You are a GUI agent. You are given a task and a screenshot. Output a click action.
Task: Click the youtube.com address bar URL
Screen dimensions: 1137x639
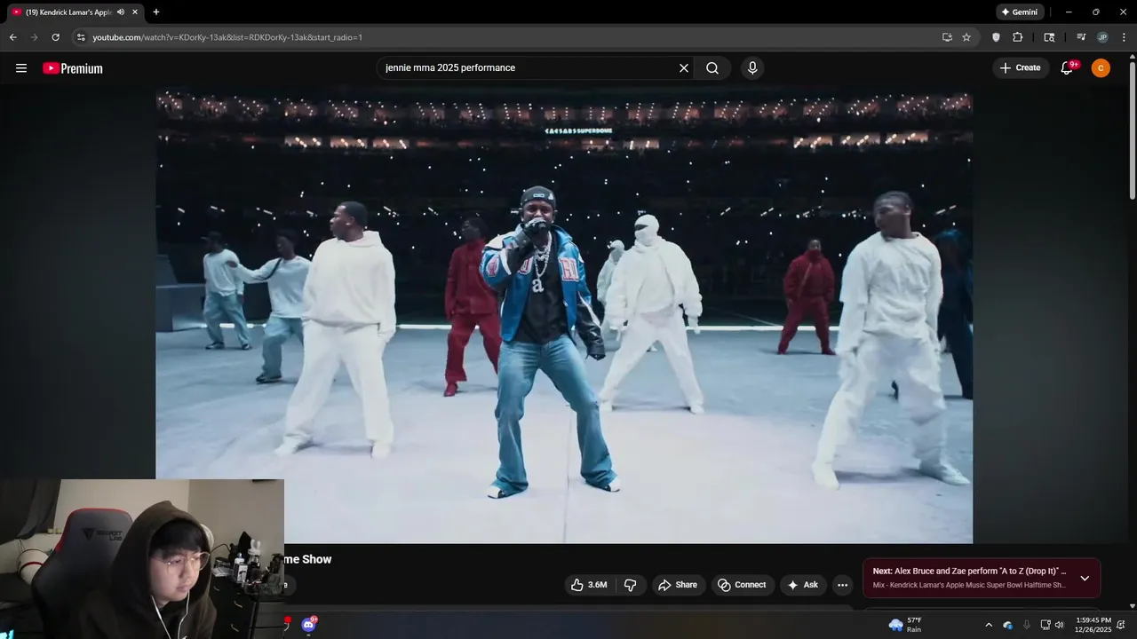click(227, 37)
